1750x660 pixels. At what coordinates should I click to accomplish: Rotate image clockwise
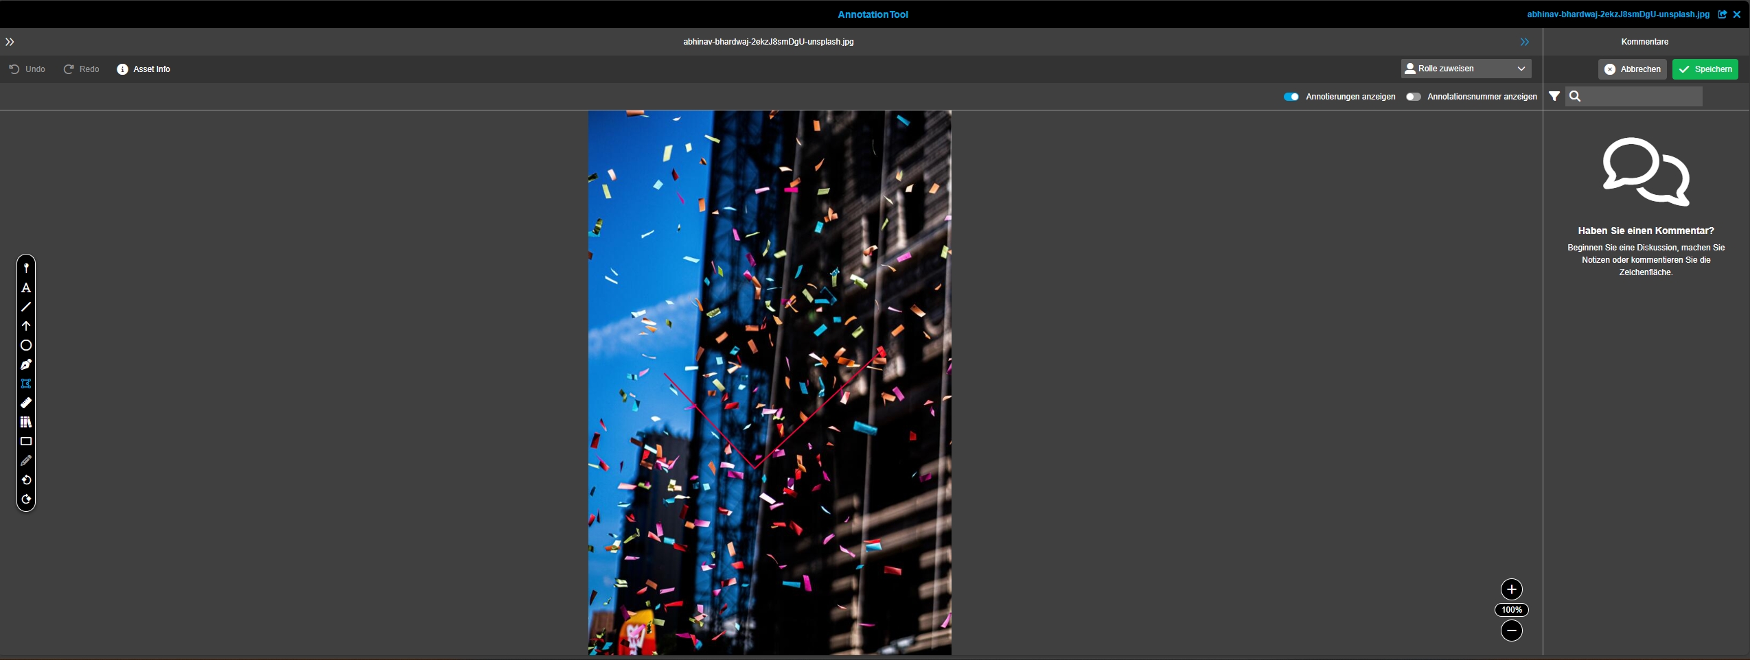[26, 499]
